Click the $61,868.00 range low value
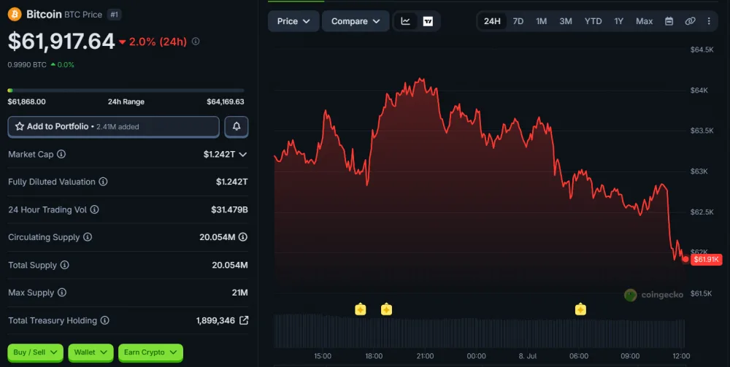 (x=26, y=101)
